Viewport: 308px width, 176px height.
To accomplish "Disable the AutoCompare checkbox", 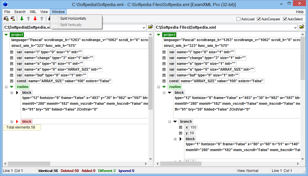I will 259,19.
